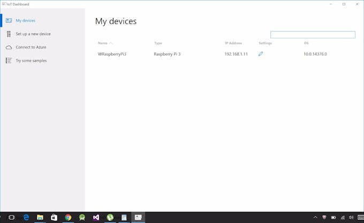Open the touch keyboard tray icon
This screenshot has width=364, height=223.
click(x=361, y=217)
